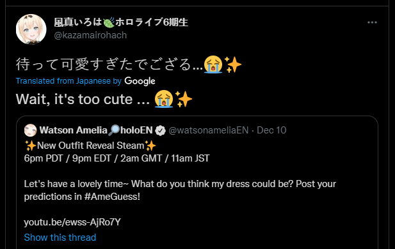
Task: Click the Google logo beside translation note
Action: click(140, 81)
